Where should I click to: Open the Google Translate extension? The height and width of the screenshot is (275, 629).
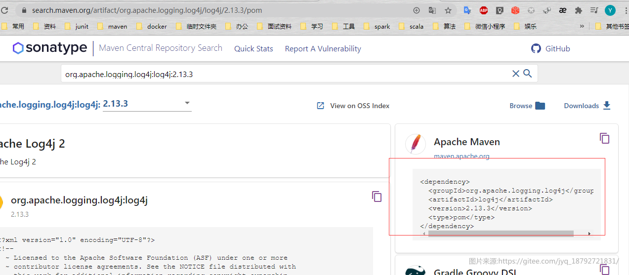467,10
